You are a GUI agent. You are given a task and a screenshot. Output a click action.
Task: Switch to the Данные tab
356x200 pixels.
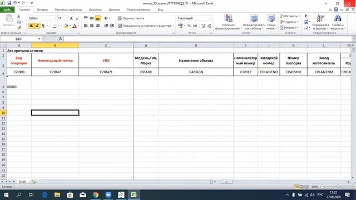click(114, 10)
